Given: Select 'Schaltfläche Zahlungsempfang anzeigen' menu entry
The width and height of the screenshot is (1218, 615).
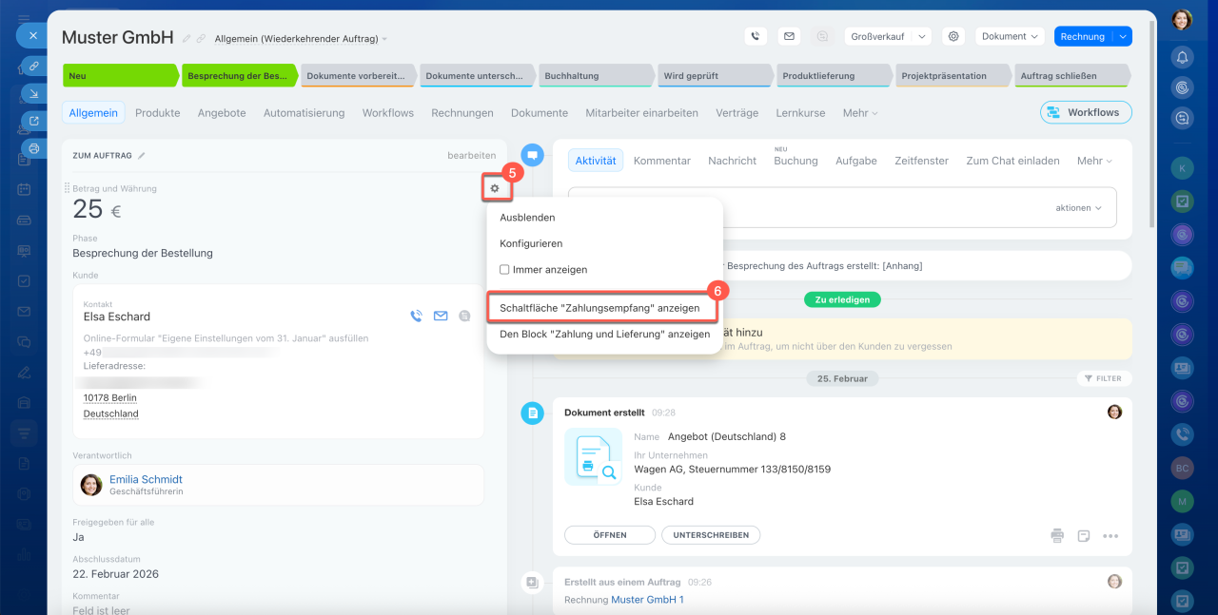Looking at the screenshot, I should pyautogui.click(x=599, y=308).
